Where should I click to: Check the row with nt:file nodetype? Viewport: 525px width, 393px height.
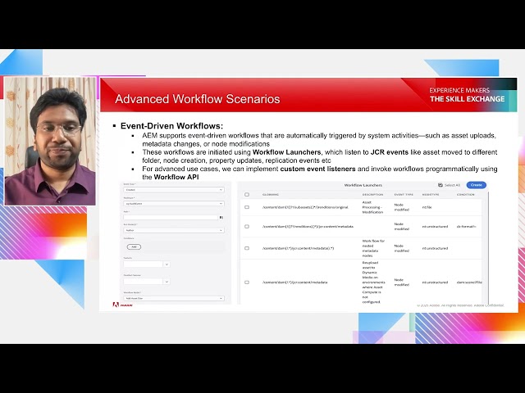[x=247, y=207]
